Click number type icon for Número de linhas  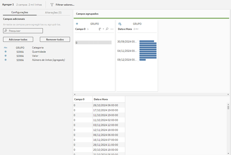tap(6, 60)
